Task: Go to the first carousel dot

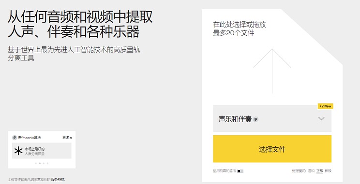Action: pos(36,163)
